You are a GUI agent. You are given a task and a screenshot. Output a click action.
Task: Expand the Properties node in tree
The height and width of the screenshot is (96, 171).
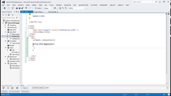pyautogui.click(x=5, y=25)
